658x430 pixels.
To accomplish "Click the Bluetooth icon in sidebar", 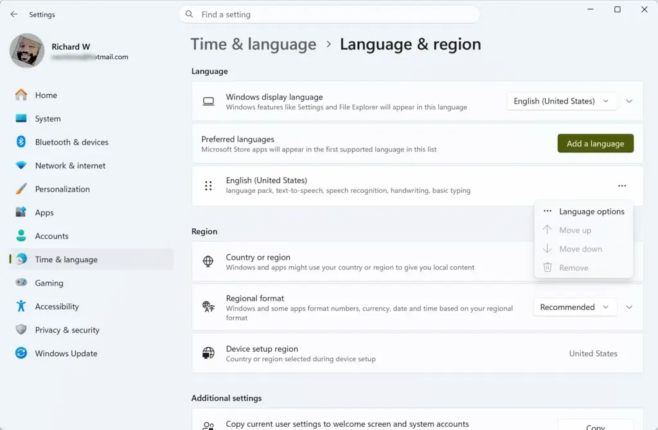I will (21, 142).
